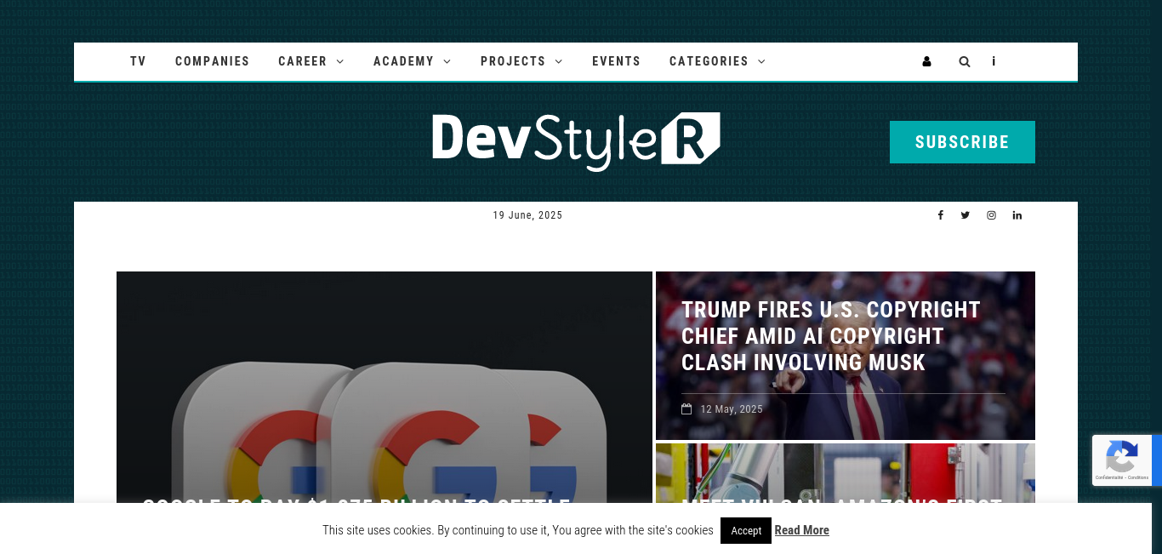The height and width of the screenshot is (554, 1162).
Task: Accept the cookies notice
Action: pyautogui.click(x=746, y=530)
